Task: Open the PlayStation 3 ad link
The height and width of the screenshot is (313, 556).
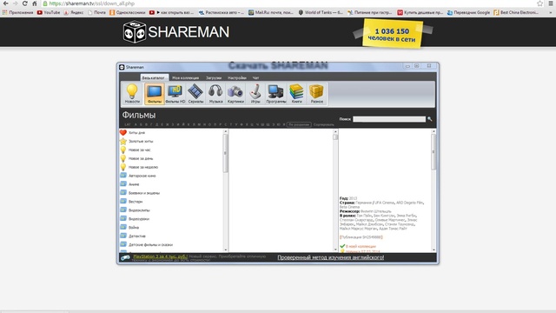Action: (160, 256)
